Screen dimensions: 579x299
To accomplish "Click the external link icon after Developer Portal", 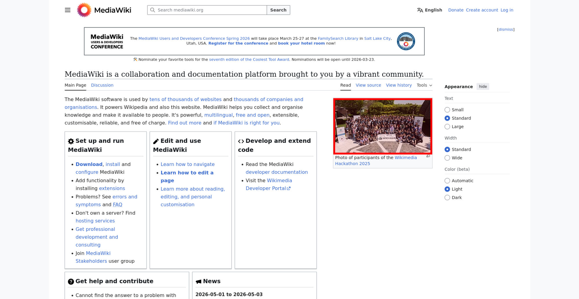I will (289, 188).
